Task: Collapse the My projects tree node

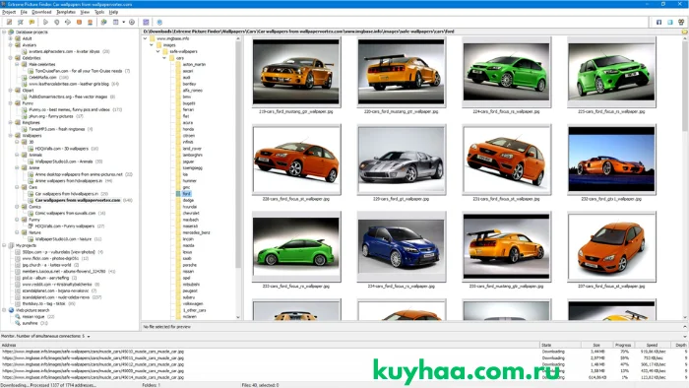Action: pos(4,245)
